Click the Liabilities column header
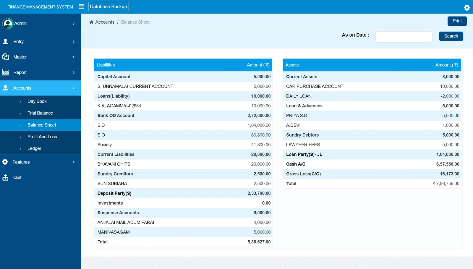This screenshot has height=269, width=473. (x=160, y=65)
